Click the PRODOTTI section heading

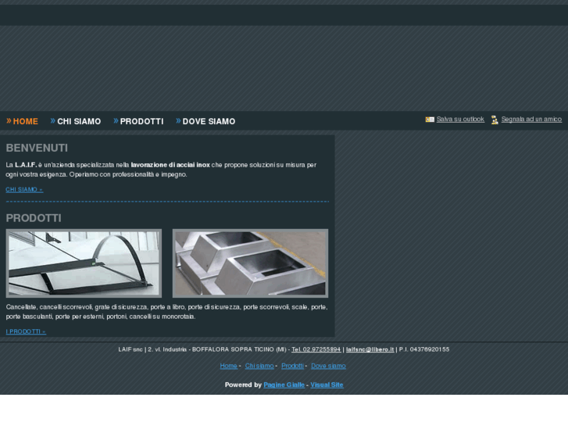click(x=34, y=218)
